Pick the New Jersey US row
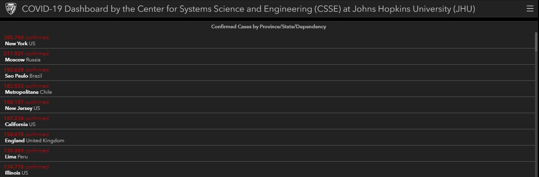The width and height of the screenshot is (539, 177). 23,108
